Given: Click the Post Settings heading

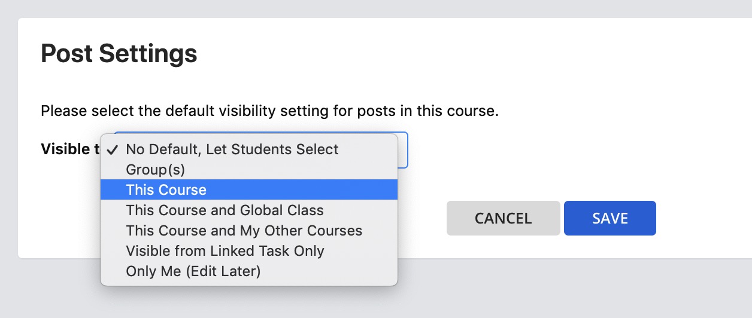Looking at the screenshot, I should click(119, 54).
